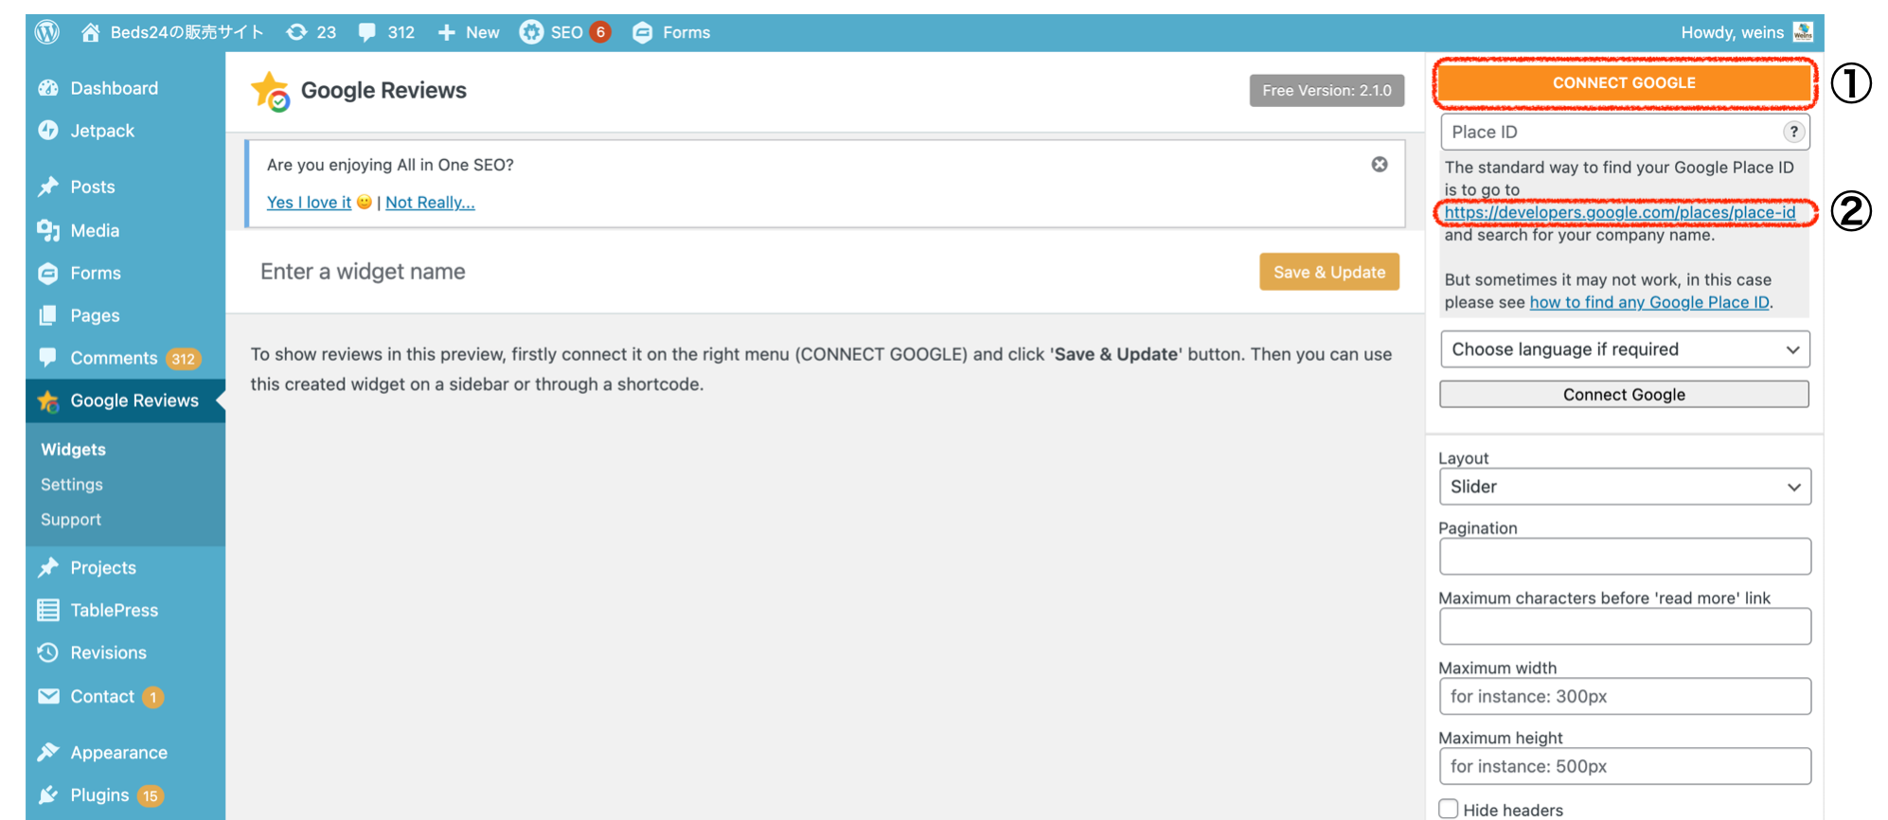Dismiss the All in One SEO notice
1888x820 pixels.
[x=1380, y=165]
